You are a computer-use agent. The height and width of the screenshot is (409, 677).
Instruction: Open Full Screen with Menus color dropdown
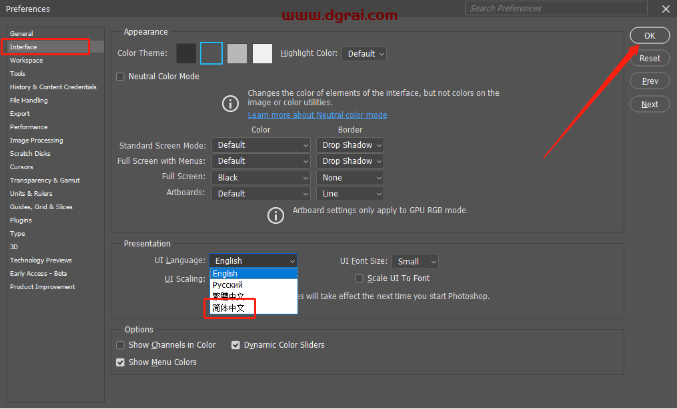coord(261,161)
